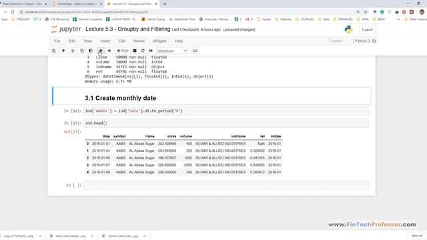Open the cell type Markdown dropdown
427x240 pixels.
(172, 51)
